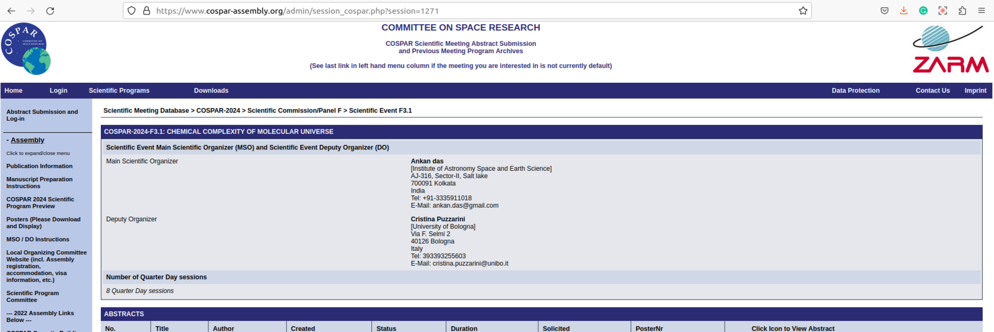Open the extensions puzzle icon
994x332 pixels.
pyautogui.click(x=962, y=11)
